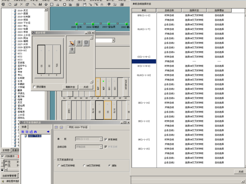
Task: Open the 总线名称 dropdown showing 开销总线
Action: pos(101,147)
